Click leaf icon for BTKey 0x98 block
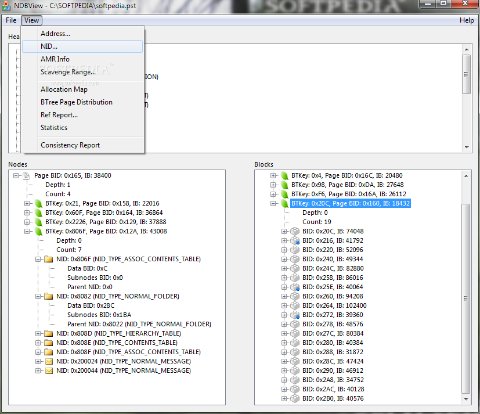 point(285,185)
